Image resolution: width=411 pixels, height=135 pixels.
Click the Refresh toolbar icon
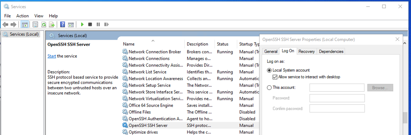coord(44,25)
